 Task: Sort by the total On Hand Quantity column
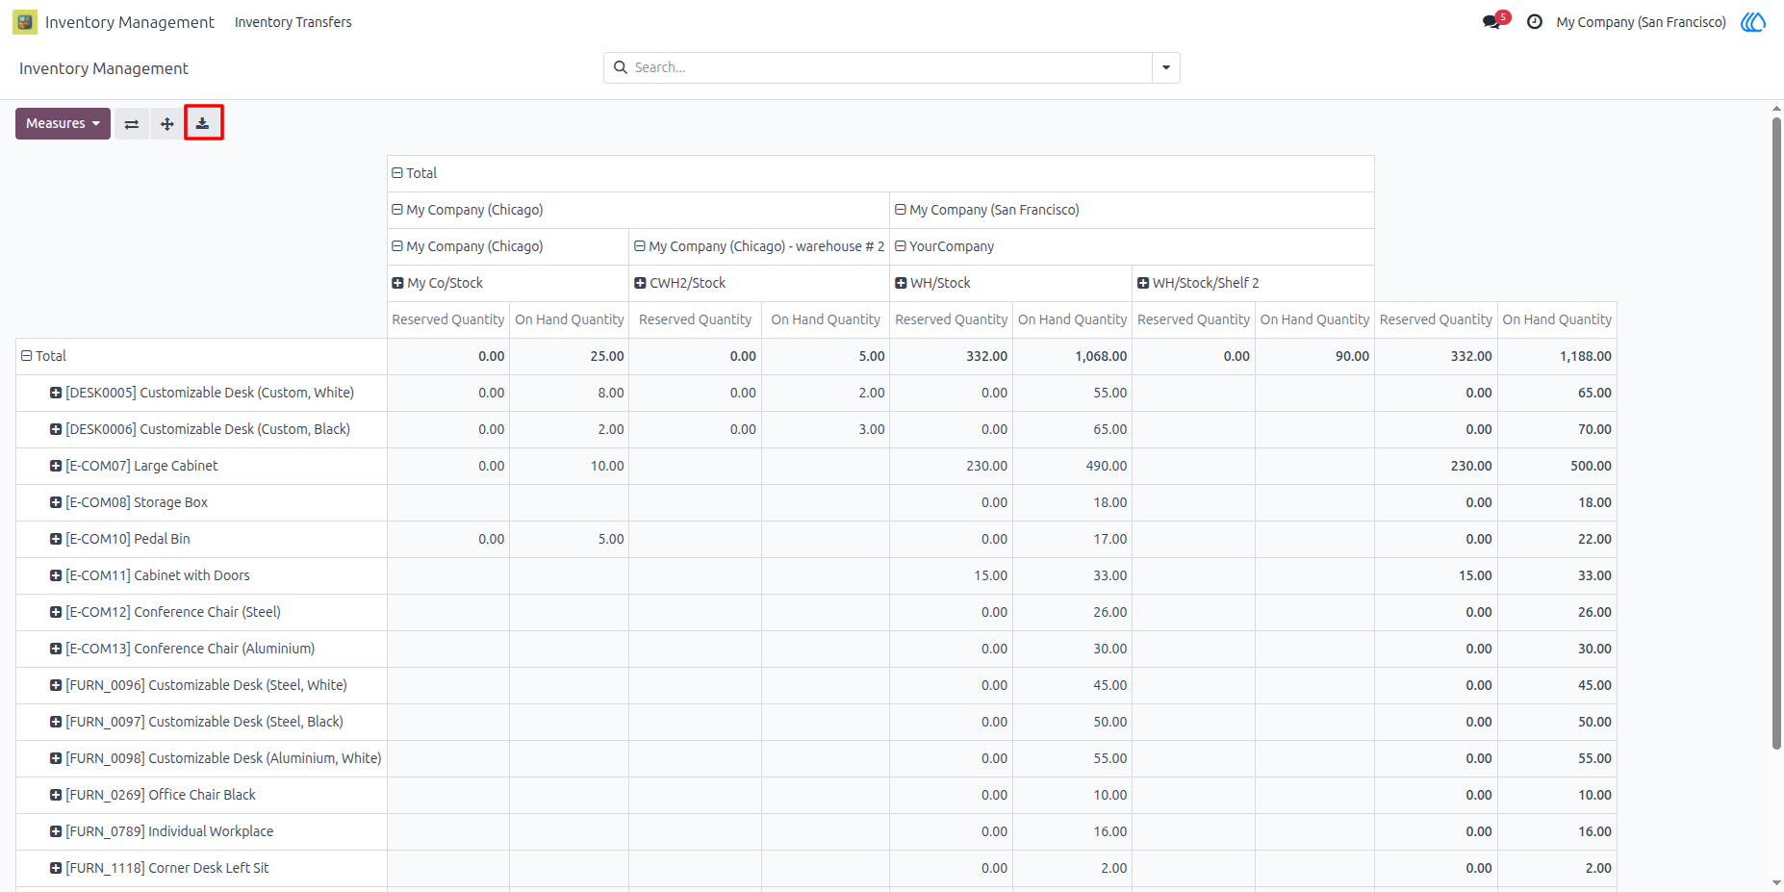point(1557,319)
